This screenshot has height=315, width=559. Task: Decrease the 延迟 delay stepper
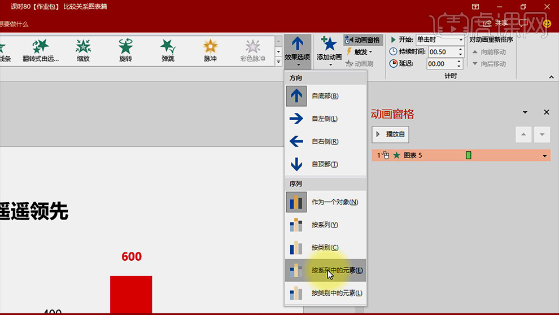tap(460, 66)
